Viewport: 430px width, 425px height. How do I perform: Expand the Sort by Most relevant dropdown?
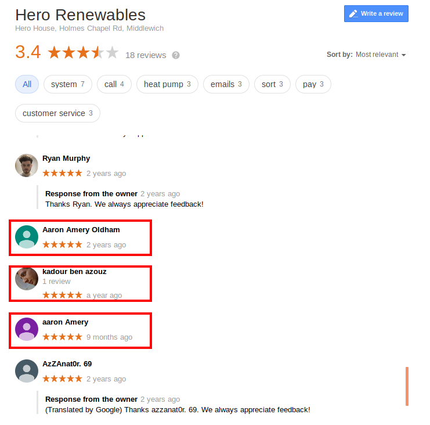(366, 55)
